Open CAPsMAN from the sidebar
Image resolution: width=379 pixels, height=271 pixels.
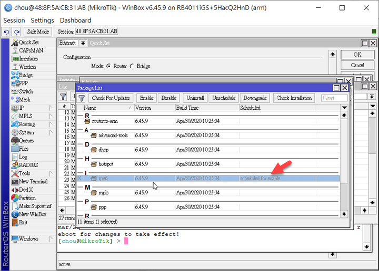coord(31,50)
